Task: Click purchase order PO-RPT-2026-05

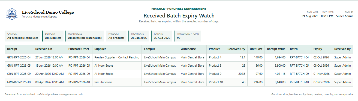Action: pyautogui.click(x=79, y=66)
